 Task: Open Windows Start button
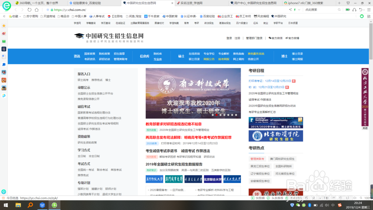click(x=6, y=205)
